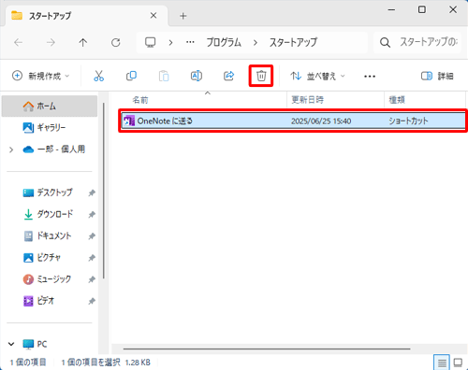The height and width of the screenshot is (370, 468).
Task: Go back with the left arrow
Action: point(19,42)
